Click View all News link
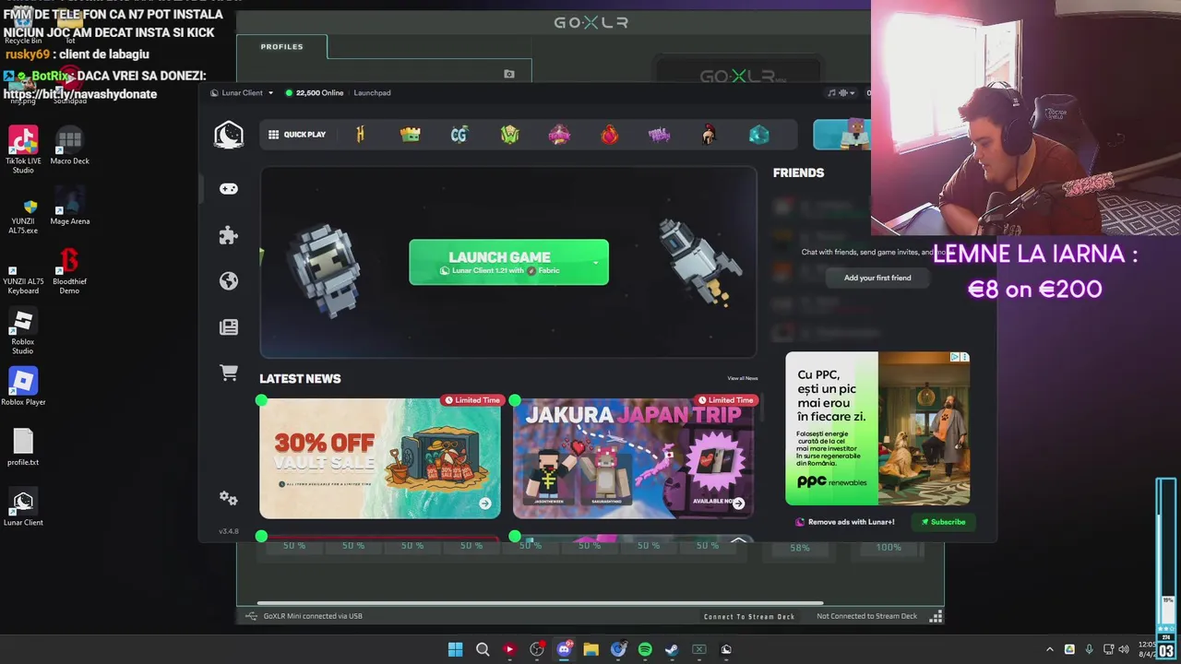The width and height of the screenshot is (1181, 664). click(x=742, y=378)
